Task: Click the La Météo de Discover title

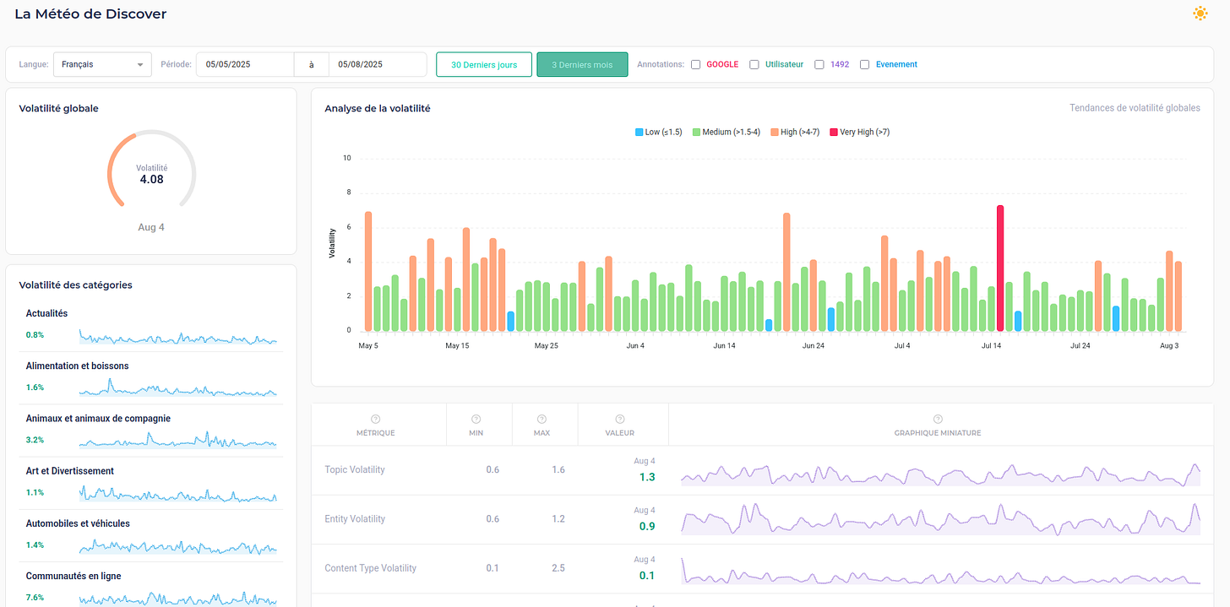Action: (90, 14)
